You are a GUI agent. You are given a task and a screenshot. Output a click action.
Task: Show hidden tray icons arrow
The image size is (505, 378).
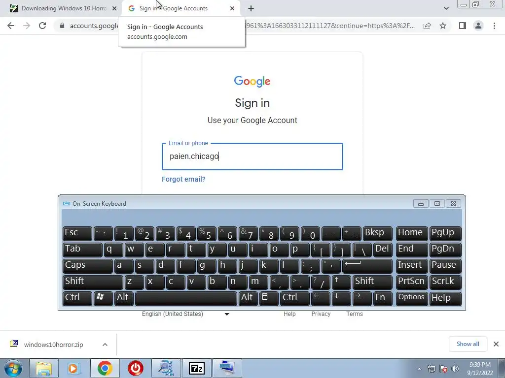click(419, 369)
